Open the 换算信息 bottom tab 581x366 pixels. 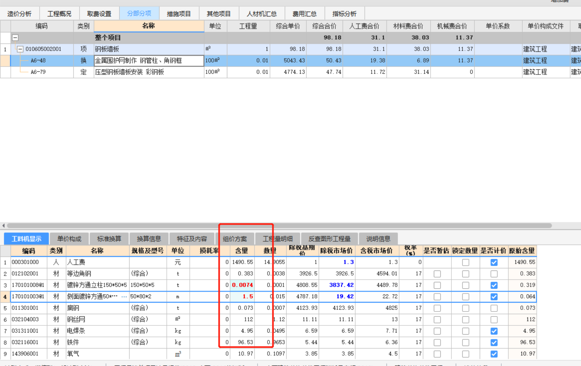(x=149, y=239)
